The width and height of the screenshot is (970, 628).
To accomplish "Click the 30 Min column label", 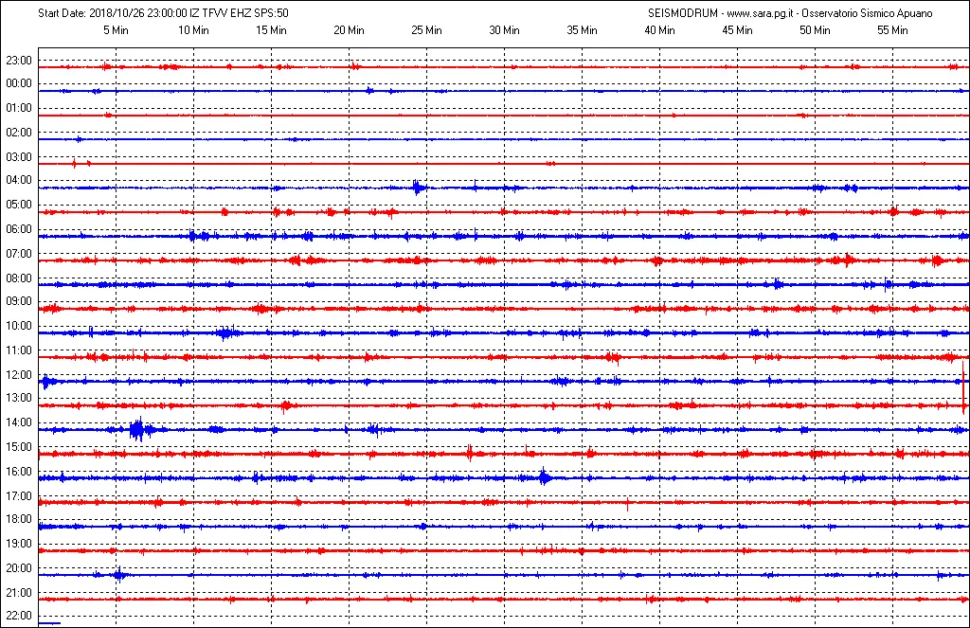I will (504, 30).
